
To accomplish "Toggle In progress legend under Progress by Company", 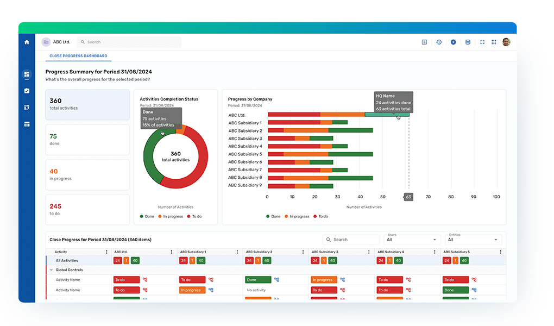I will click(296, 216).
